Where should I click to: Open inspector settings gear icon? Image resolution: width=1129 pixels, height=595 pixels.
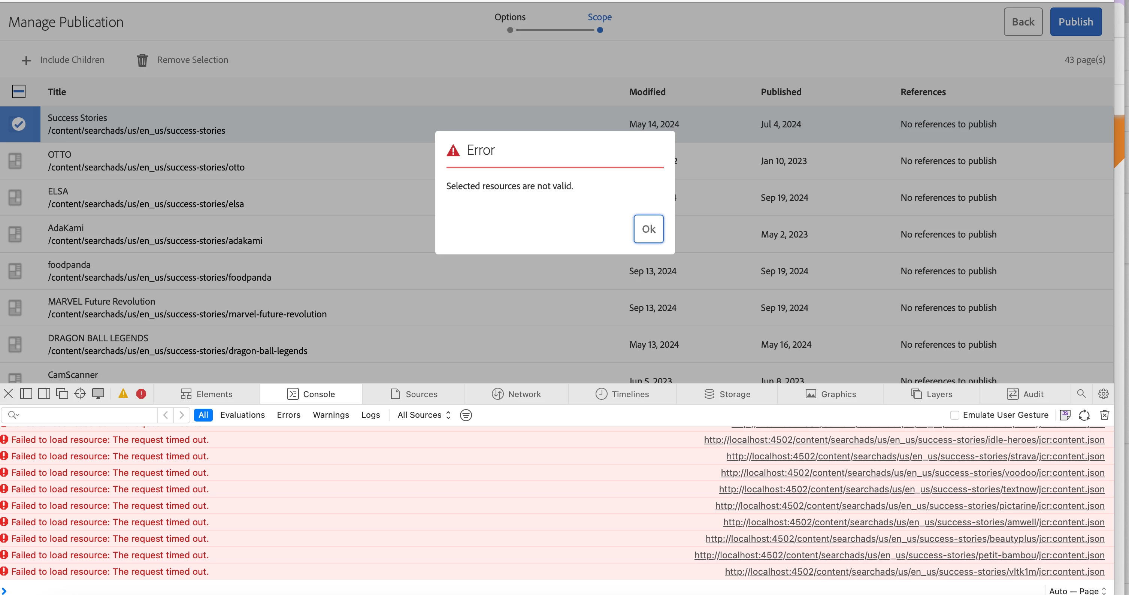click(1103, 394)
